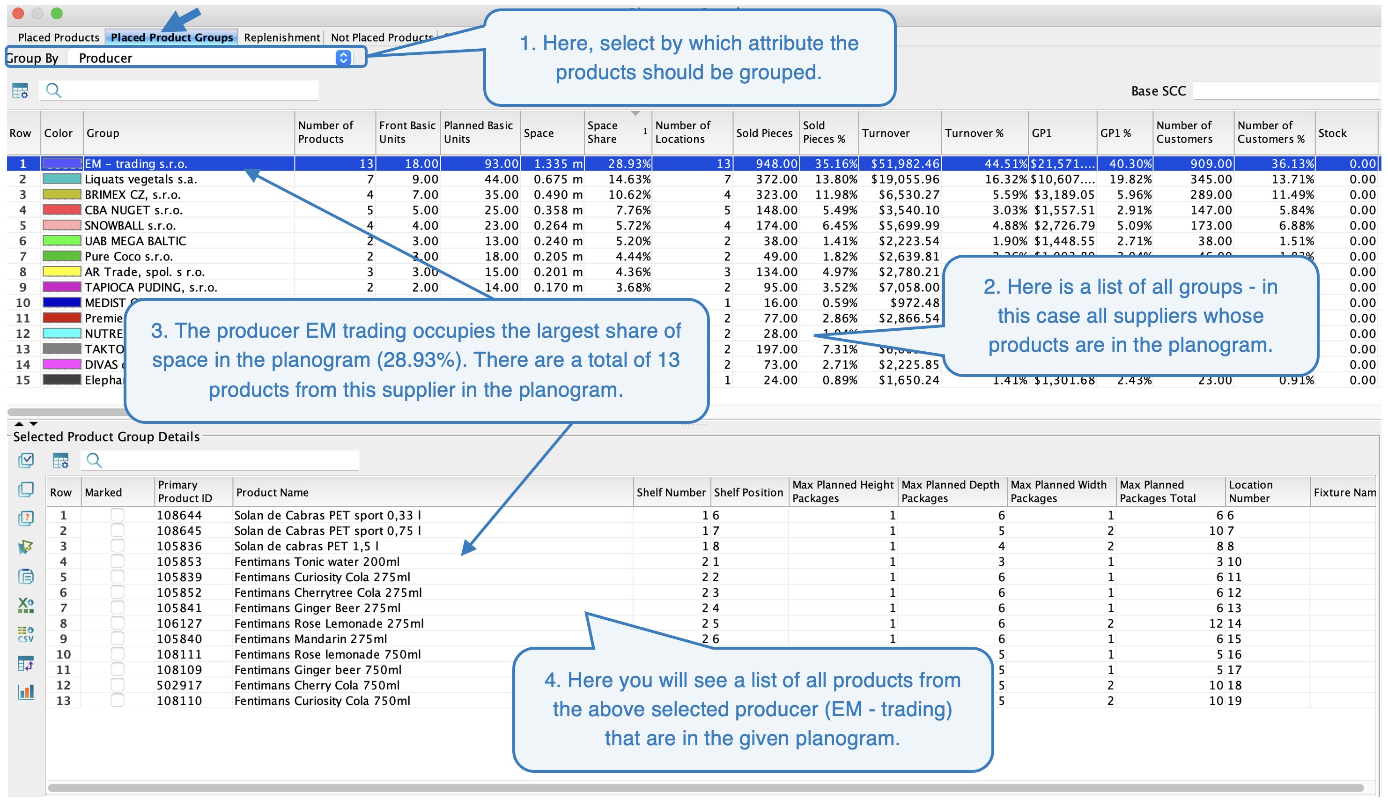The width and height of the screenshot is (1388, 800).
Task: Select Placed Product Groups tab
Action: coord(171,37)
